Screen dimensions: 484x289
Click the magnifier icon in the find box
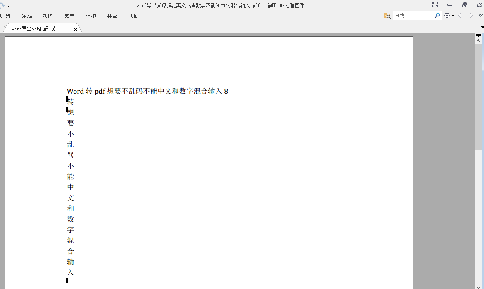[x=437, y=15]
